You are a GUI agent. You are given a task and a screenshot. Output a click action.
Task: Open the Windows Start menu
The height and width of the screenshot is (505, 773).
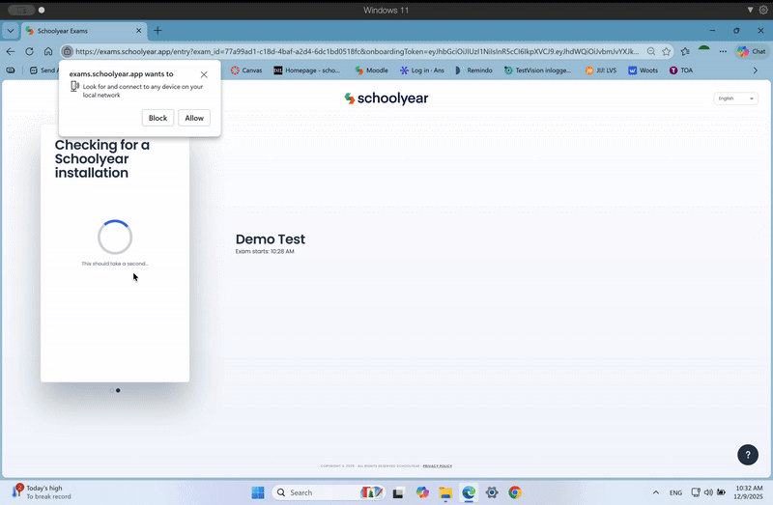pos(258,492)
